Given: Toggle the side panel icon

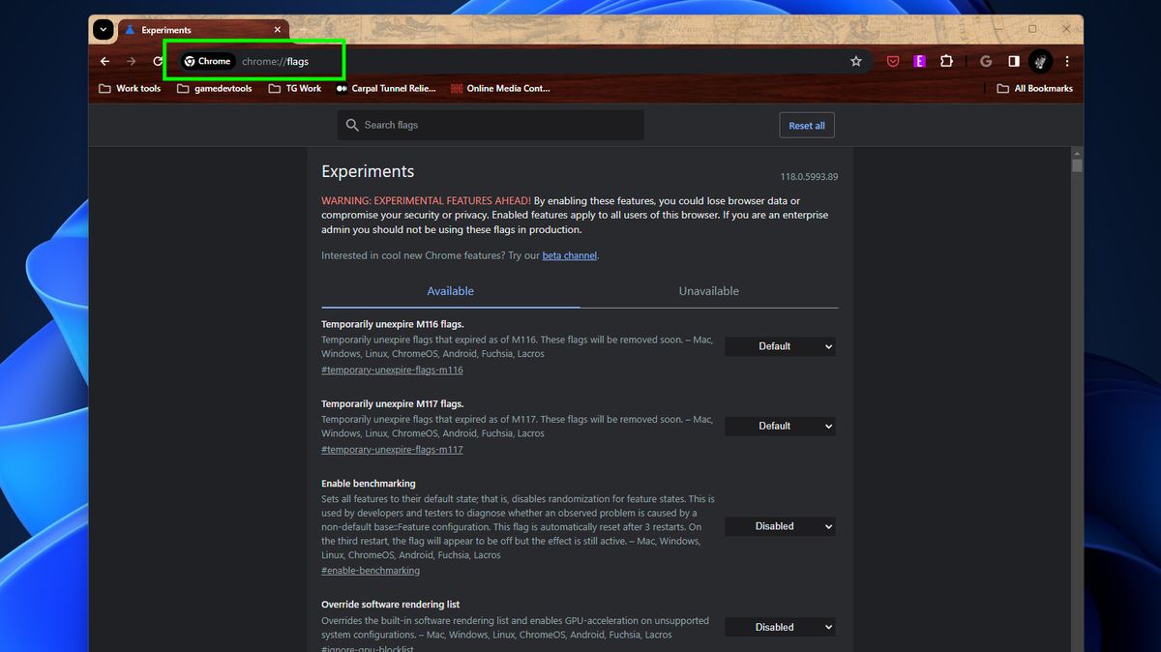Looking at the screenshot, I should pos(1013,61).
